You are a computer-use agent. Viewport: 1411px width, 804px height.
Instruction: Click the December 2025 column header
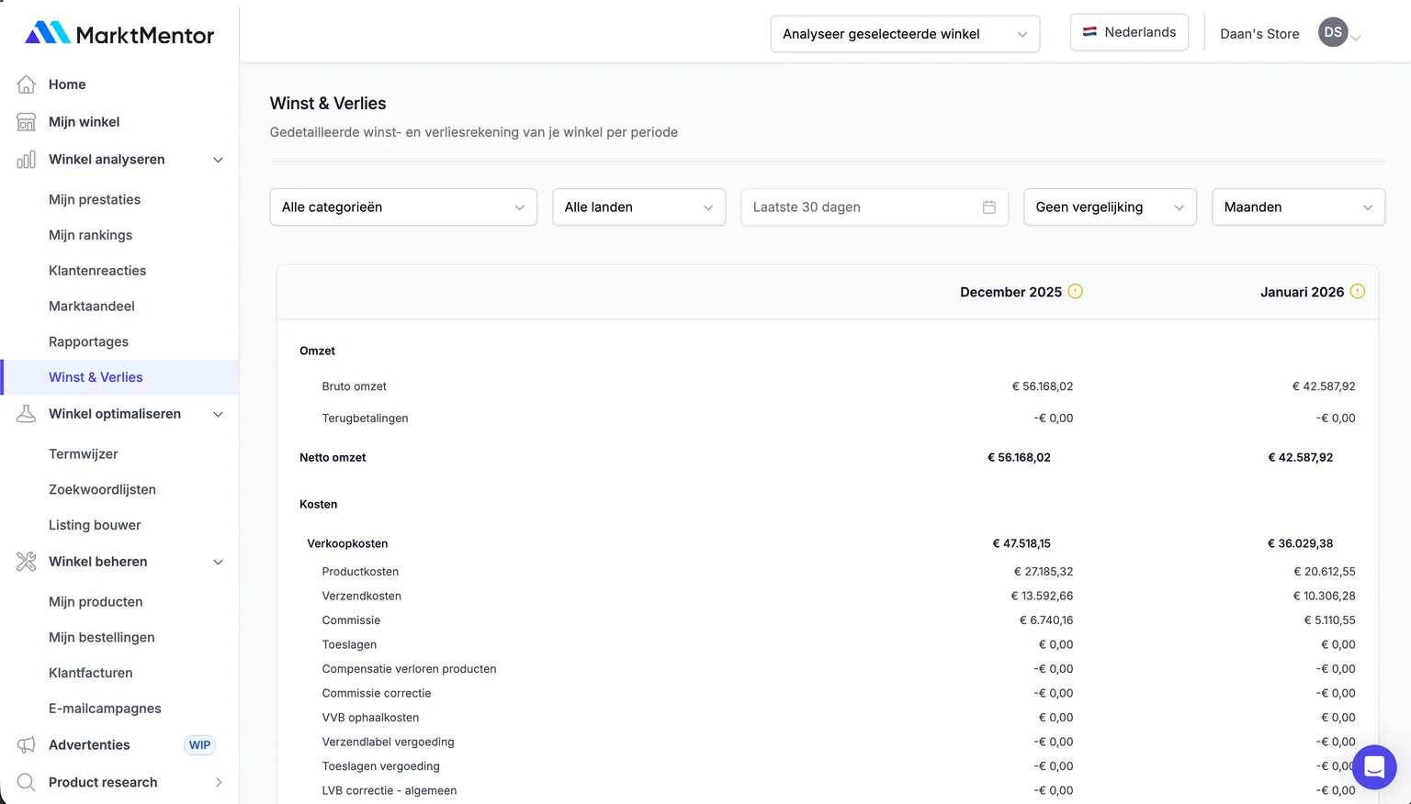click(1010, 292)
